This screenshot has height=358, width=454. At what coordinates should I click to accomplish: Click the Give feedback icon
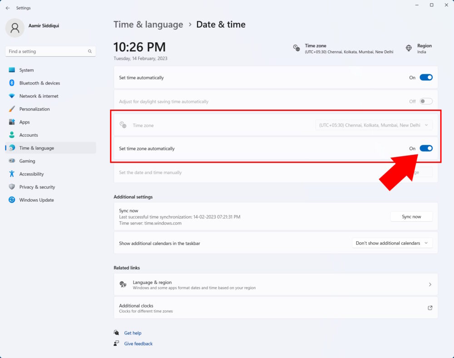tap(116, 343)
